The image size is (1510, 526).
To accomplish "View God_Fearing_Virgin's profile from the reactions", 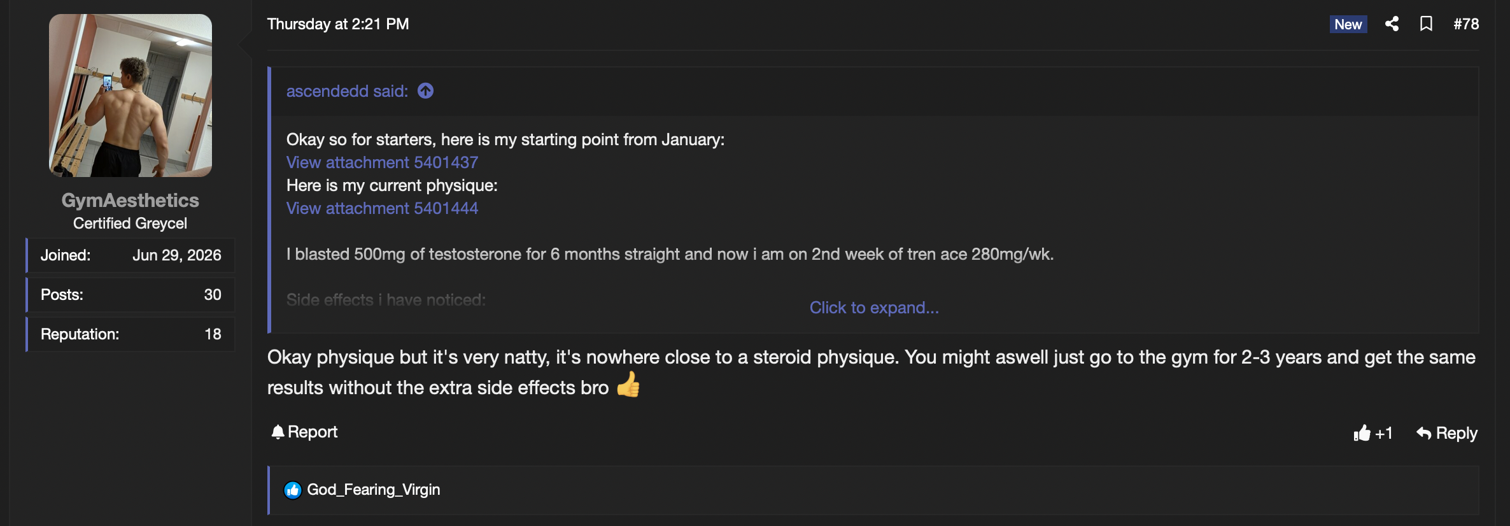I will pyautogui.click(x=374, y=490).
